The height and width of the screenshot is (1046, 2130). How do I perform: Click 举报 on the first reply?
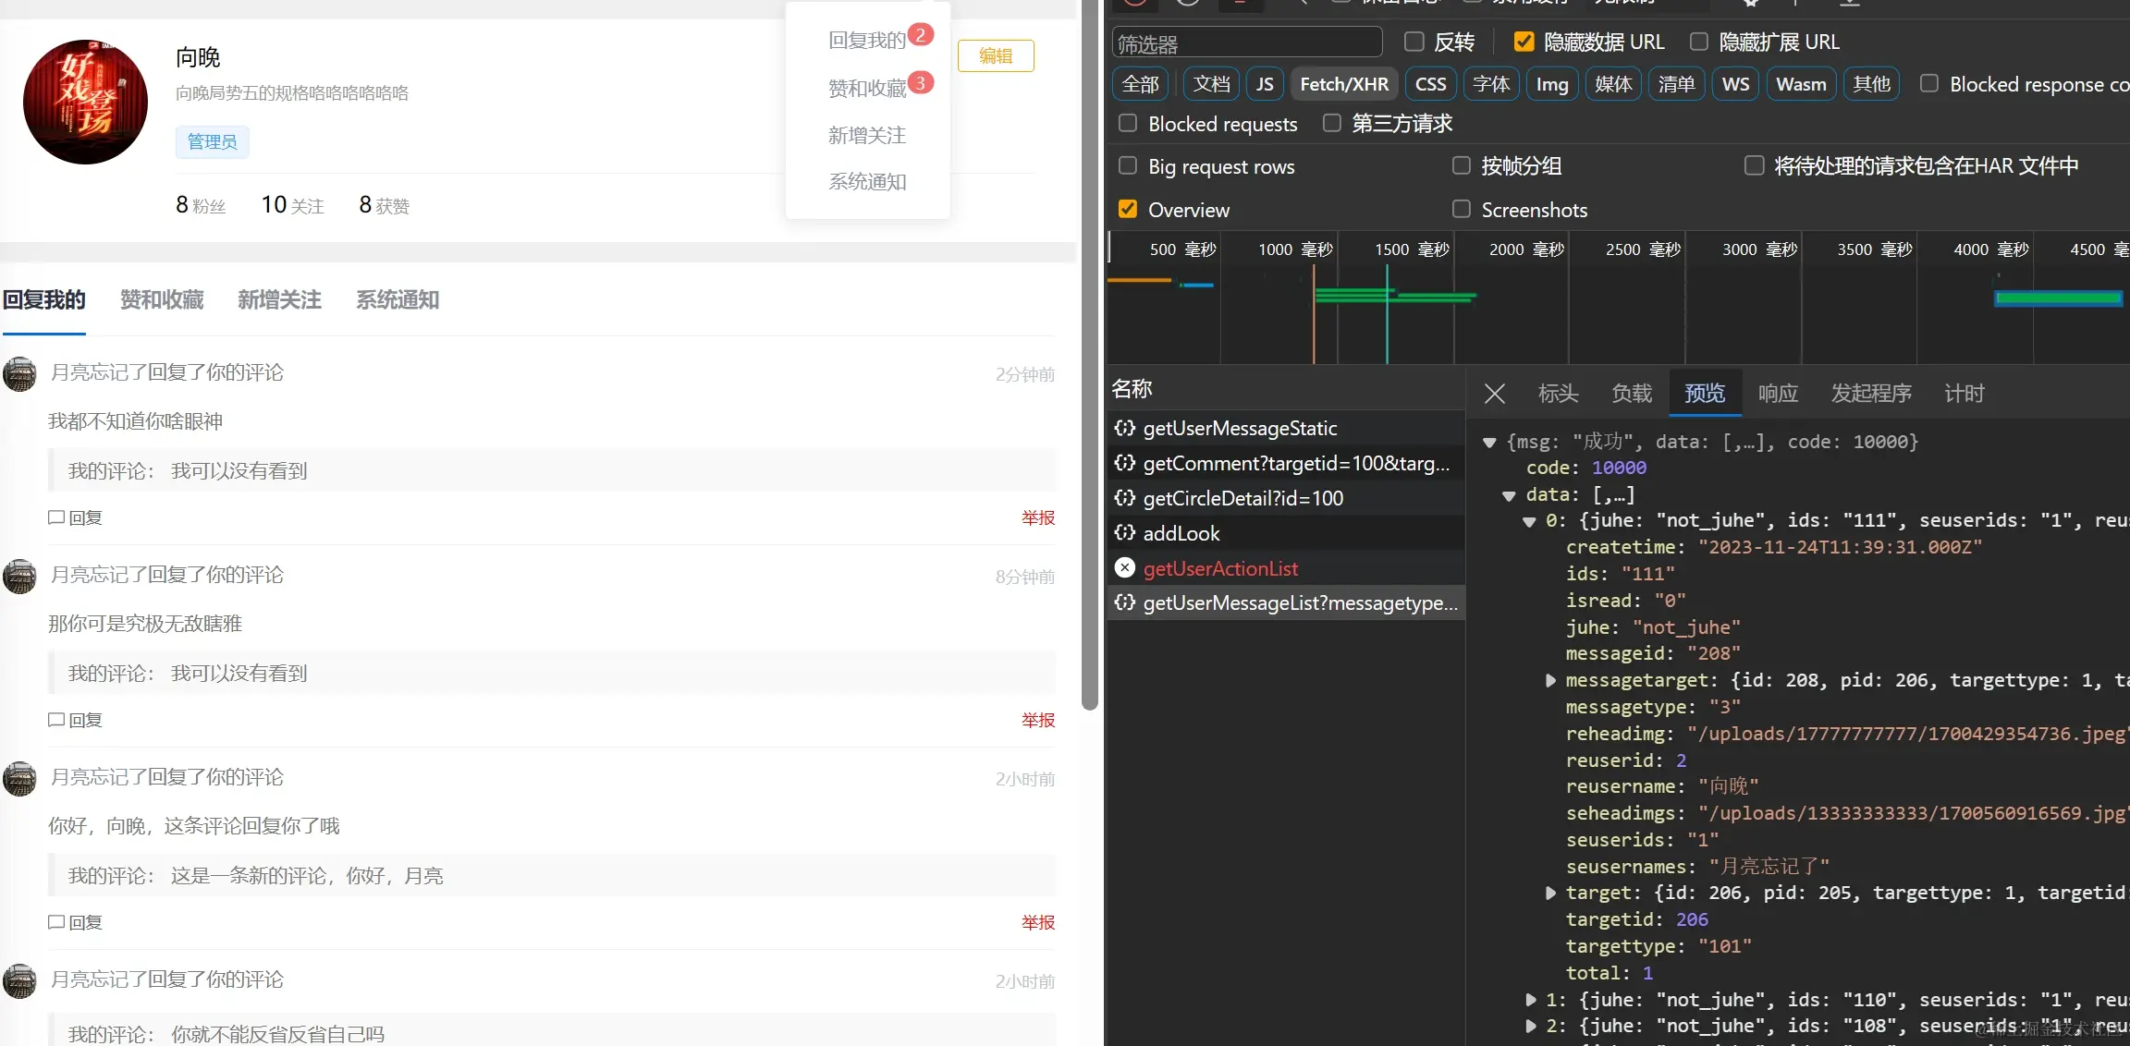[x=1037, y=517]
